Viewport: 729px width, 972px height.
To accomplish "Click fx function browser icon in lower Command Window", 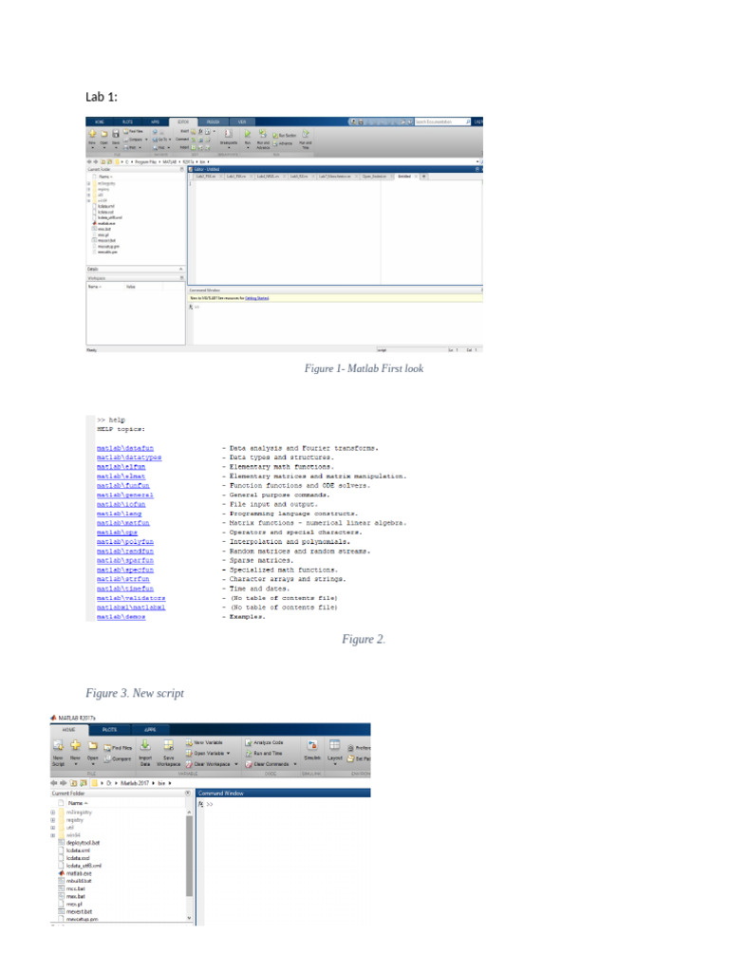I will pos(201,804).
